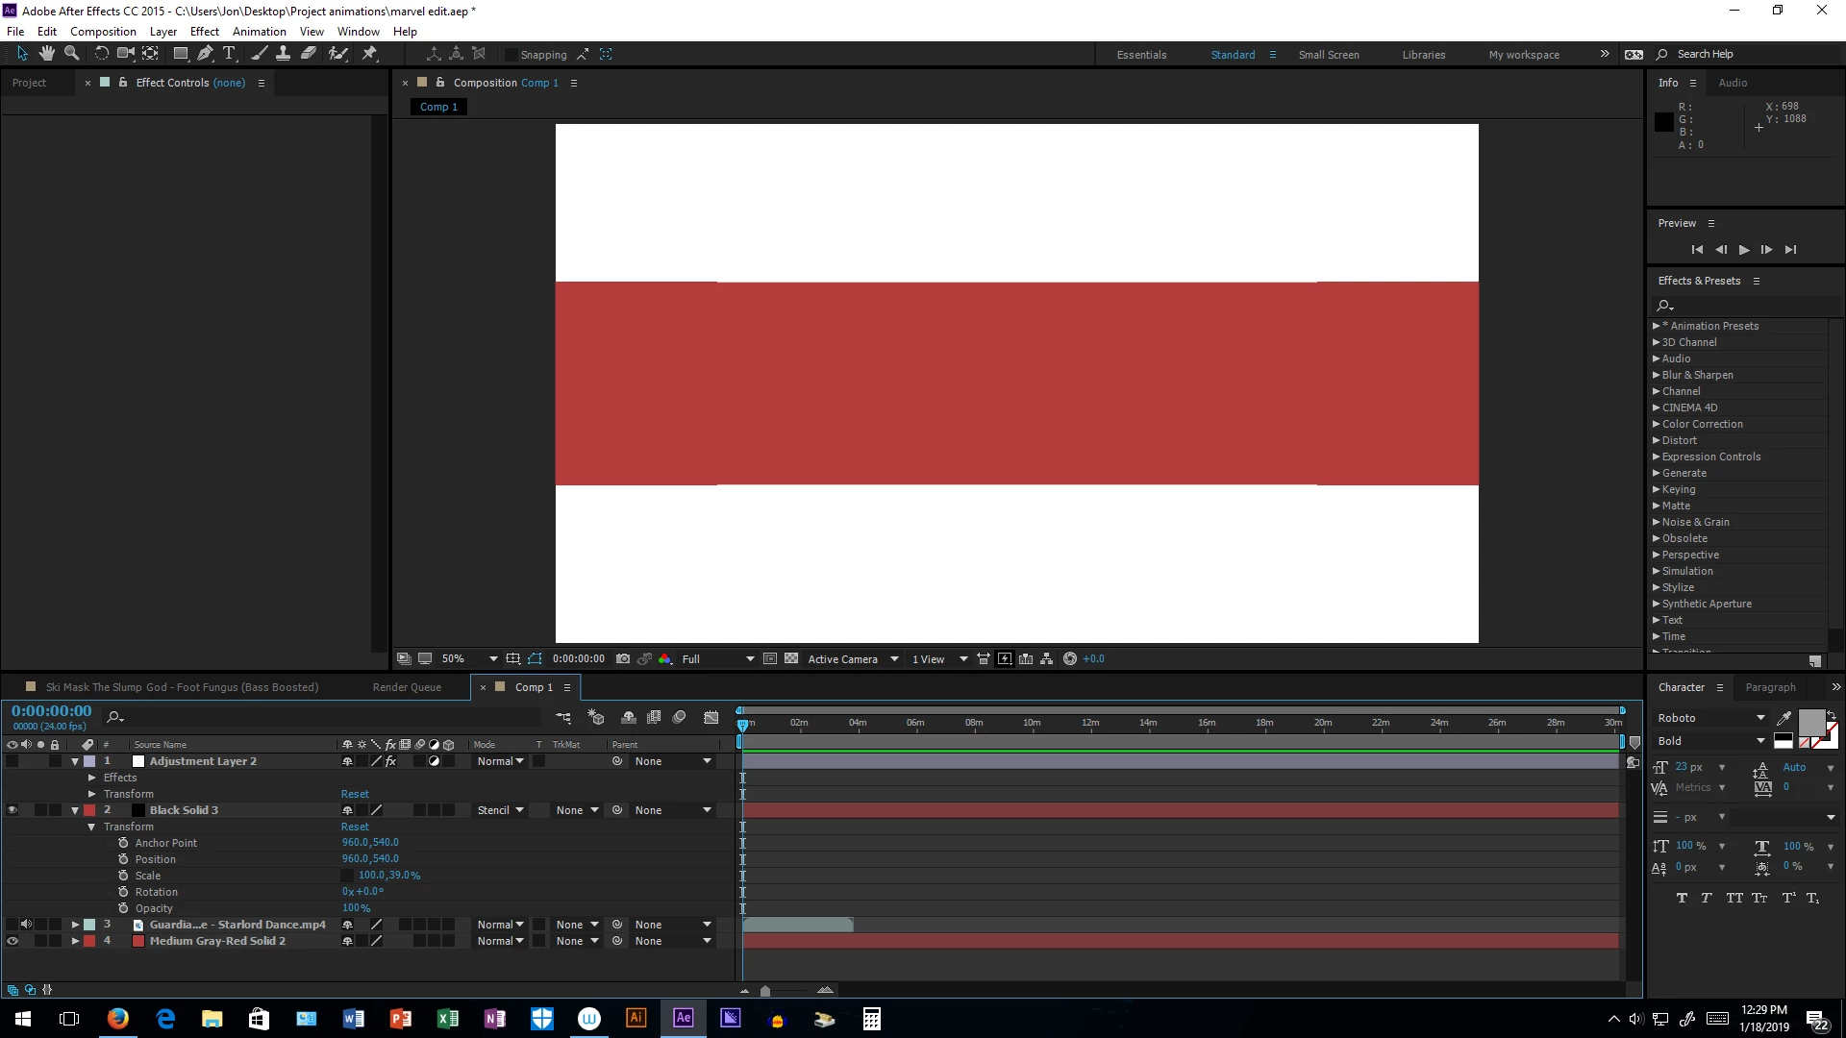Image resolution: width=1846 pixels, height=1038 pixels.
Task: Expand the Color Correction effects category
Action: coord(1657,424)
